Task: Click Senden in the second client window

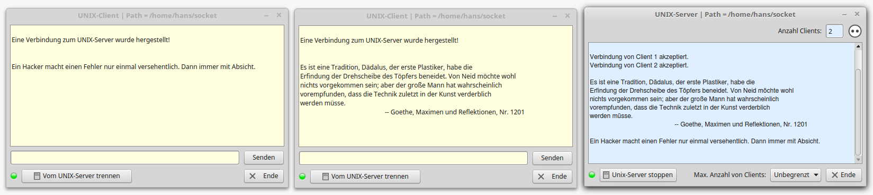Action: pos(552,158)
